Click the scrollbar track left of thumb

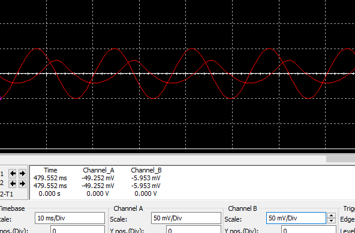[163, 159]
